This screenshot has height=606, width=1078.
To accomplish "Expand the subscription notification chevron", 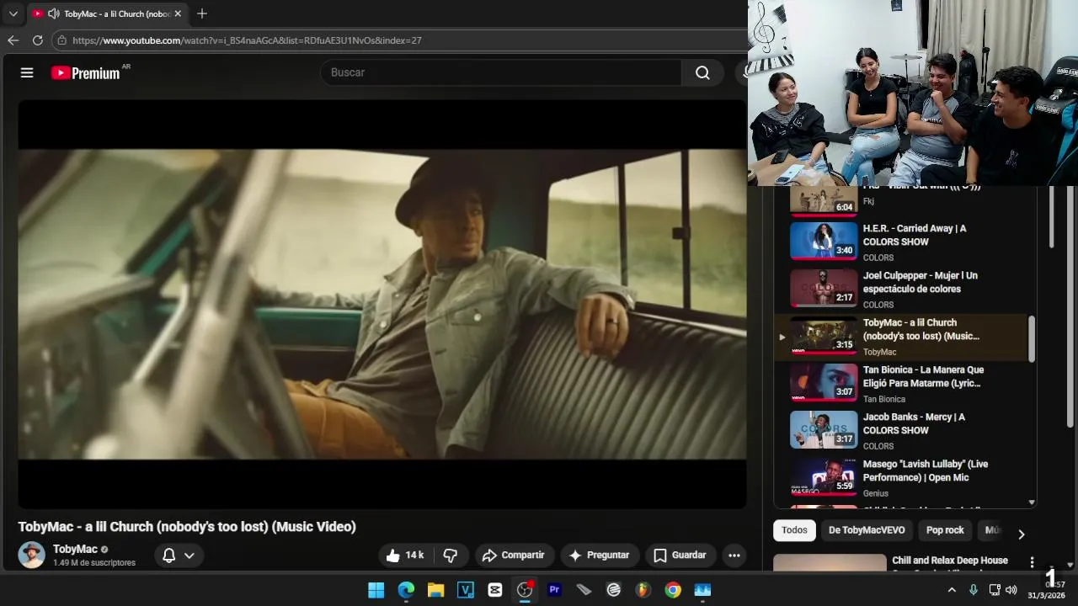I will 189,555.
